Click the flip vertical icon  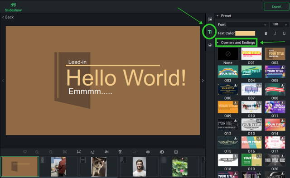coord(120,152)
